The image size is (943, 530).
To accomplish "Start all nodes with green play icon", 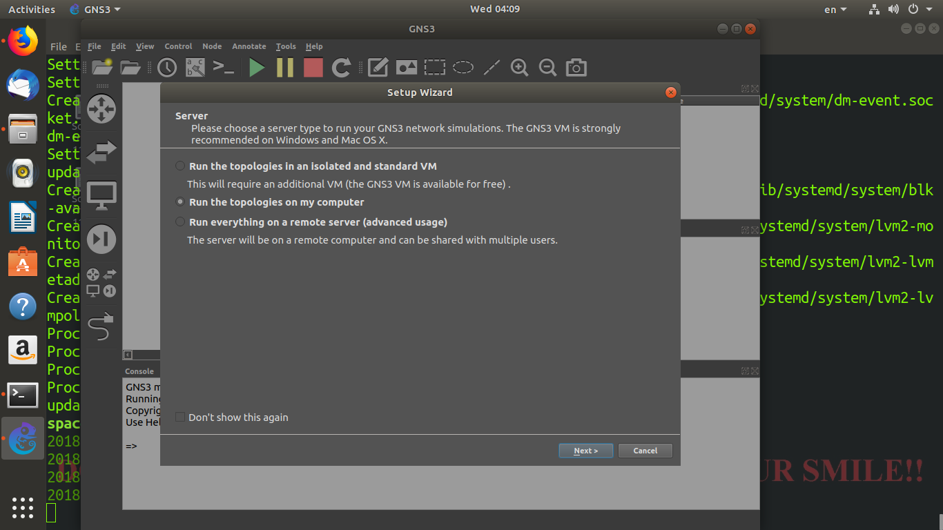I will [x=257, y=67].
